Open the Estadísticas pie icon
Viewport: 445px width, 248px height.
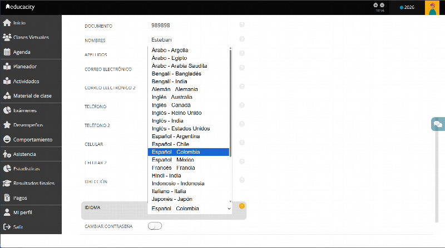(x=7, y=169)
